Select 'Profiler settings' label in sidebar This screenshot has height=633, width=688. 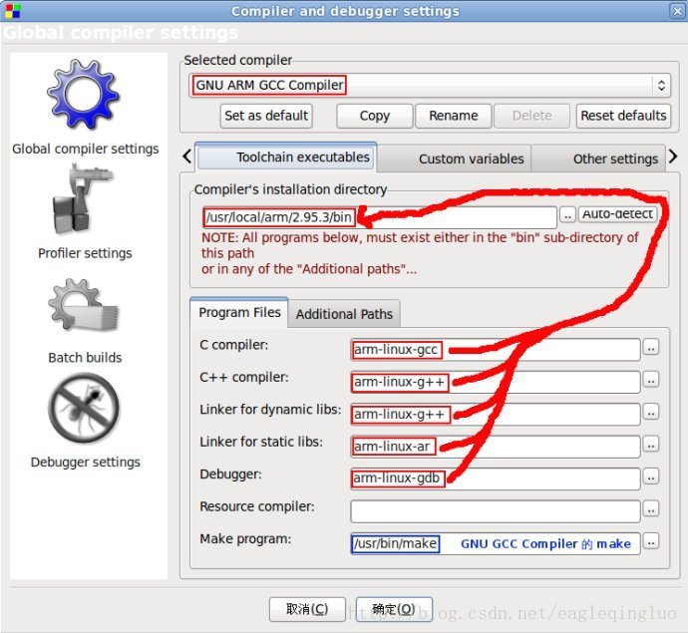click(x=85, y=253)
